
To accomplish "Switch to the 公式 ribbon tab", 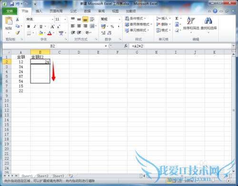I will pos(73,11).
